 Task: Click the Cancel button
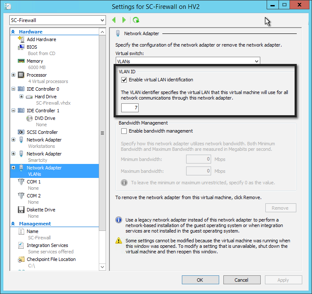coord(242,280)
